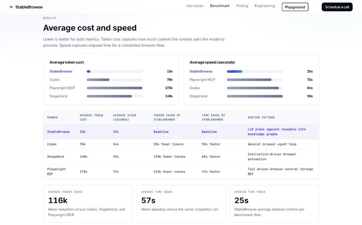Screen dimensions: 362x225
Task: Open the Use cases menu item
Action: pos(195,6)
